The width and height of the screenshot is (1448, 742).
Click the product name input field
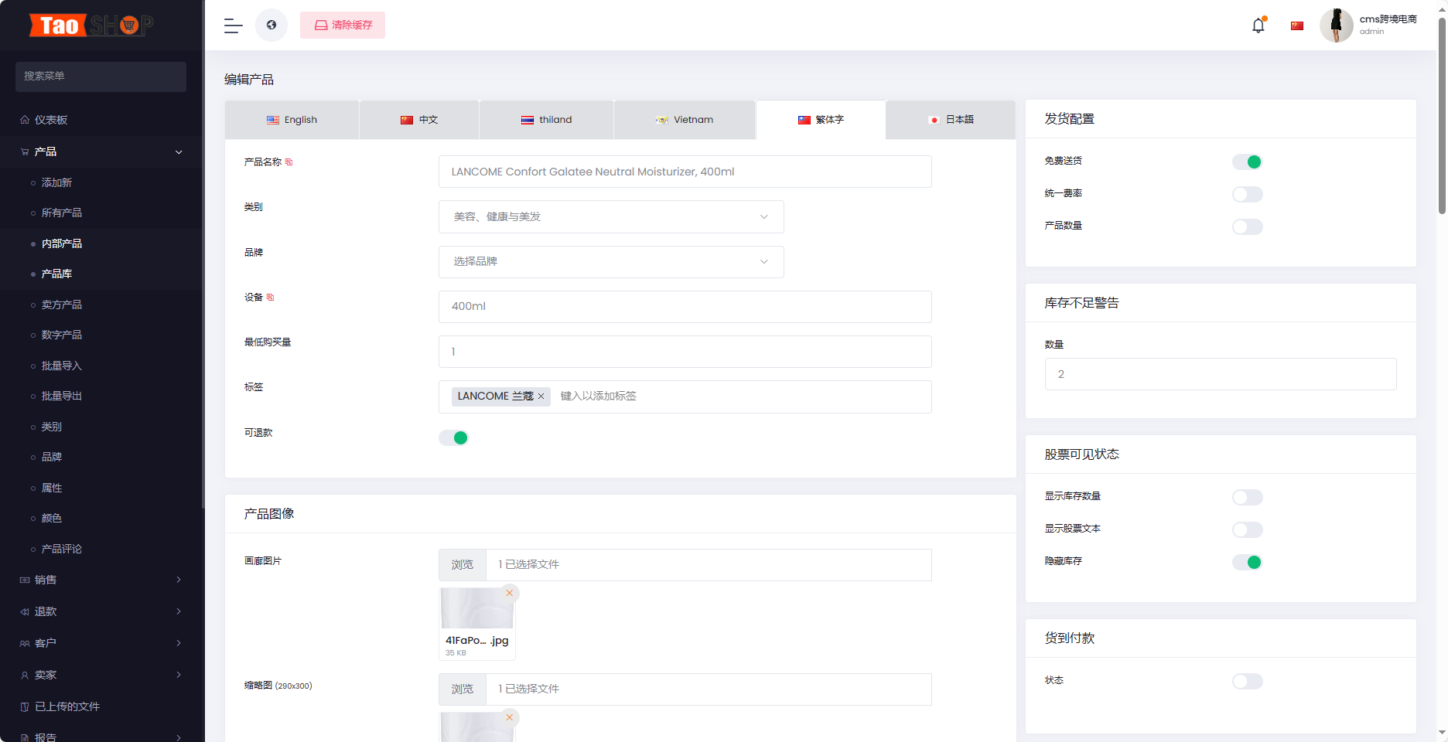pyautogui.click(x=685, y=172)
